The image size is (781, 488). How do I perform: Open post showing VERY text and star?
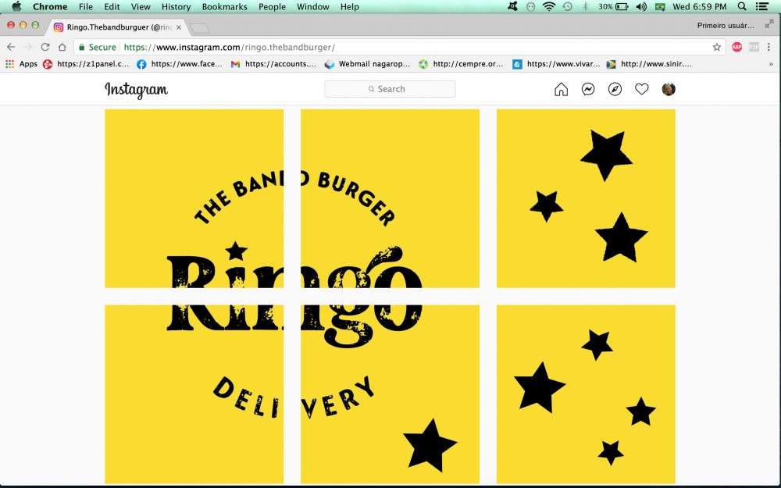pos(390,394)
